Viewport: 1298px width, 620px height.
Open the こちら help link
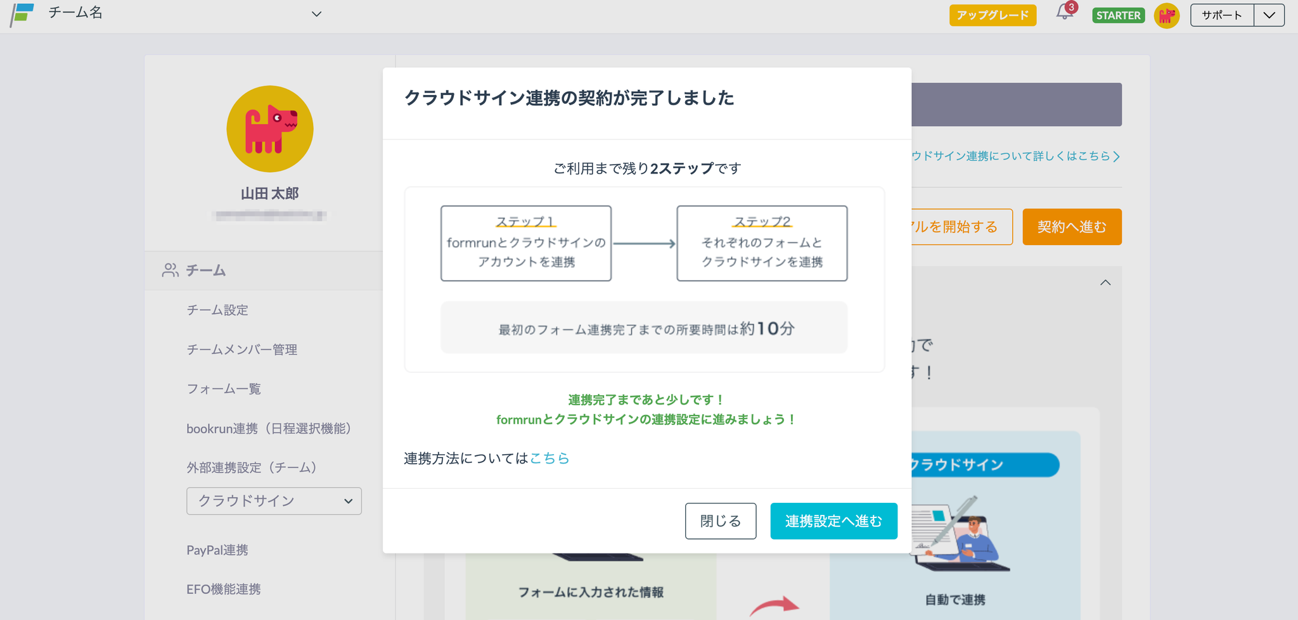click(x=549, y=458)
